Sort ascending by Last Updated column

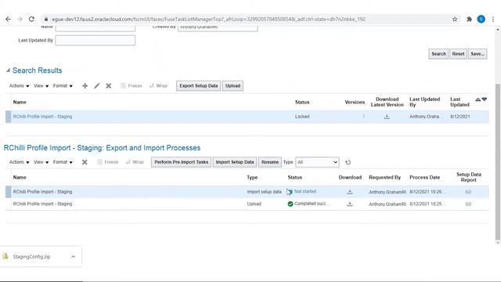pyautogui.click(x=478, y=99)
